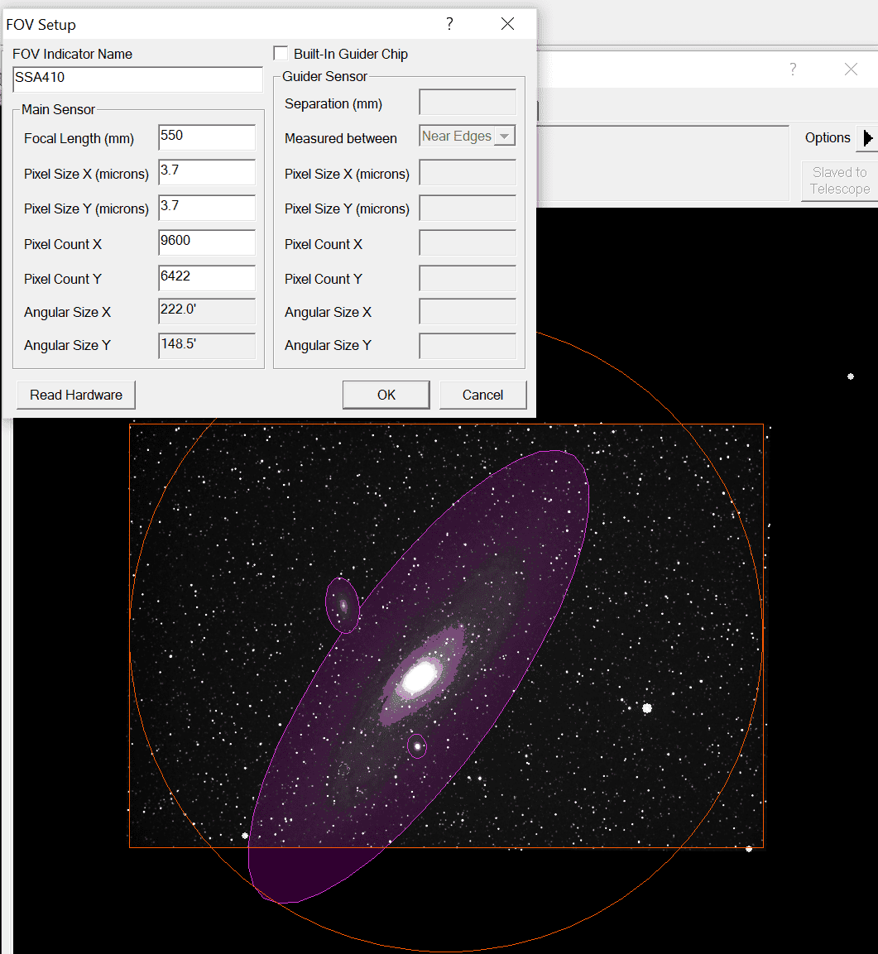The width and height of the screenshot is (878, 954).
Task: Click the FOV Indicator Name field
Action: point(137,79)
